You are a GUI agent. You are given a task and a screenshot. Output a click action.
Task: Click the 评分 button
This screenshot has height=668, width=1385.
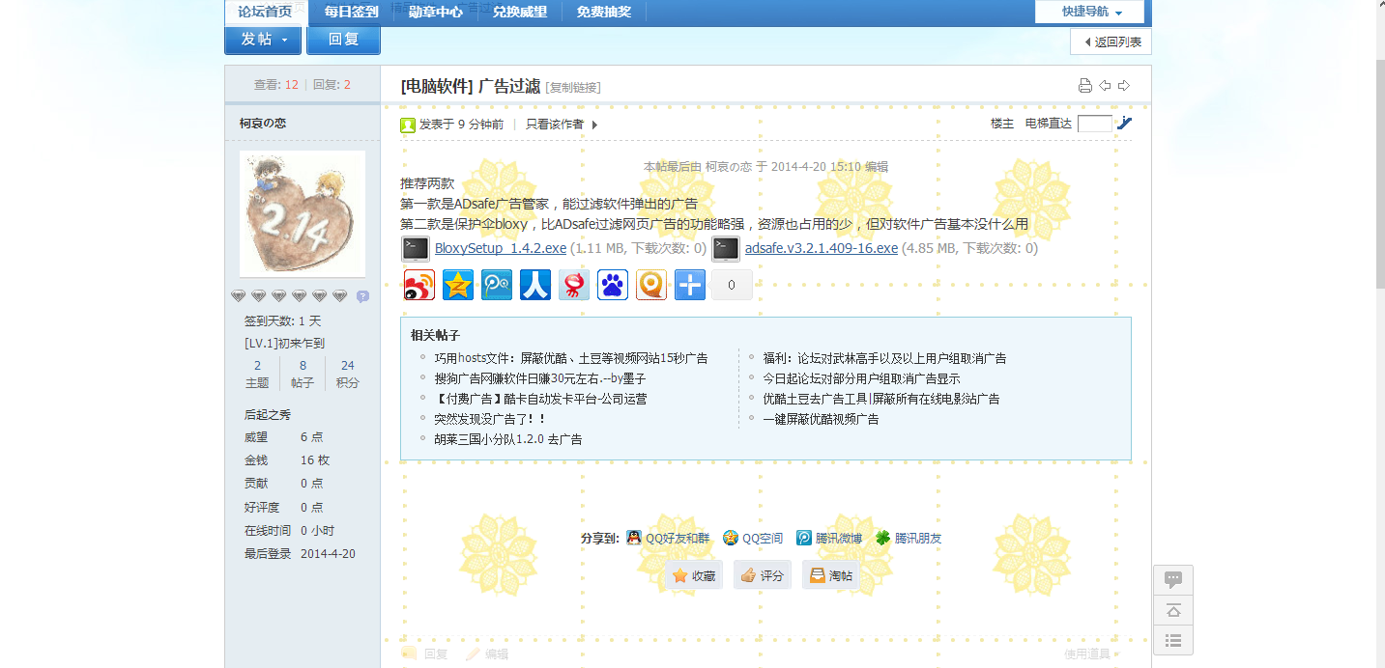tap(762, 575)
